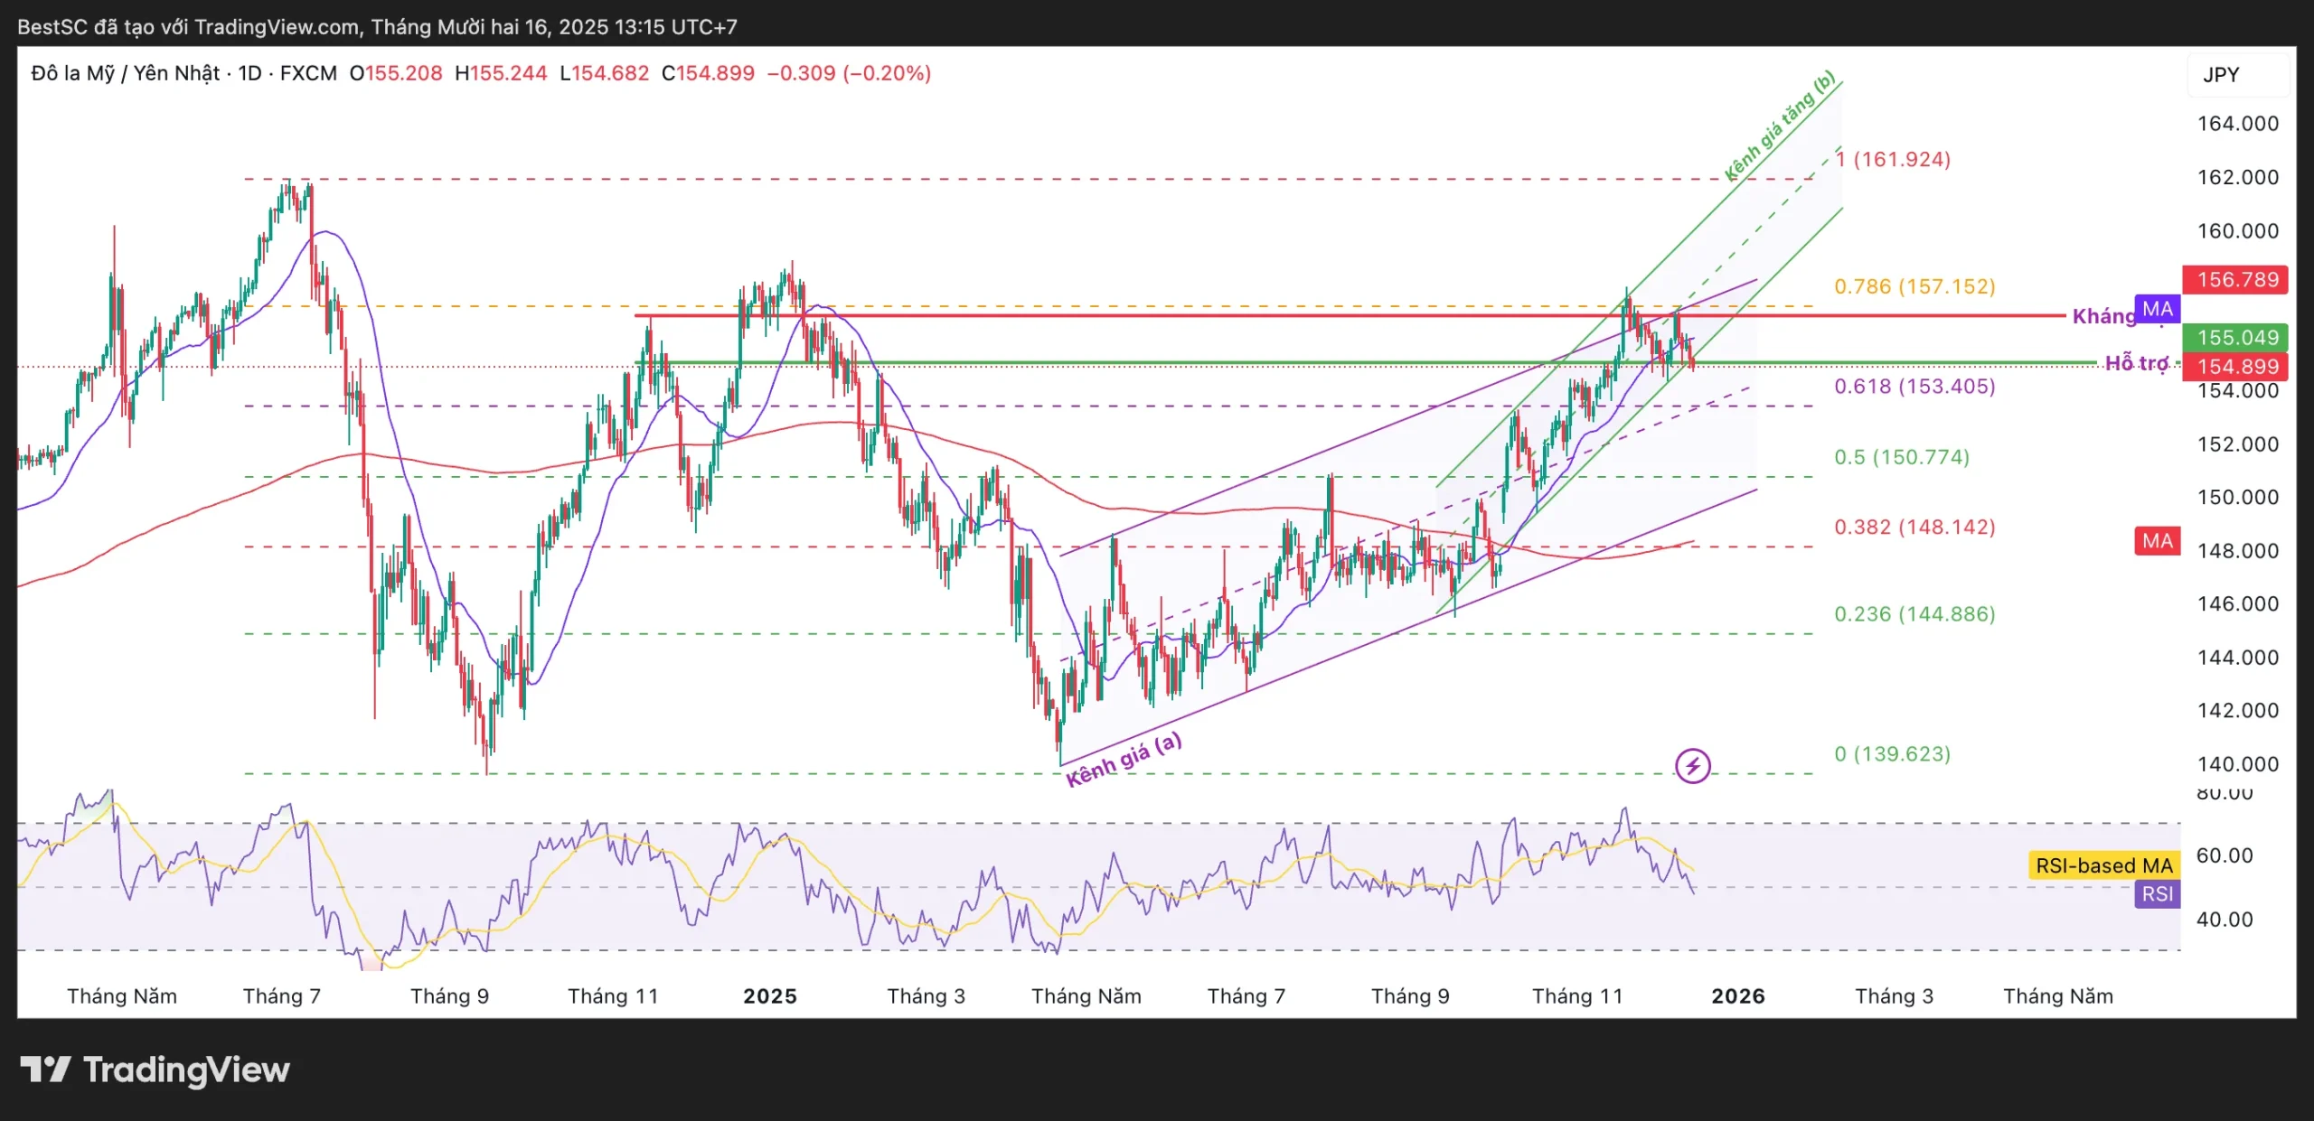Click the purple RSI tag

(2157, 894)
